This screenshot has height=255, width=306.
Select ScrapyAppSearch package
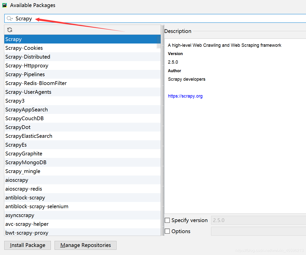(82, 110)
